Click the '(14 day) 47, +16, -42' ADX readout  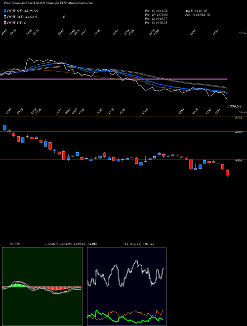pos(139,244)
